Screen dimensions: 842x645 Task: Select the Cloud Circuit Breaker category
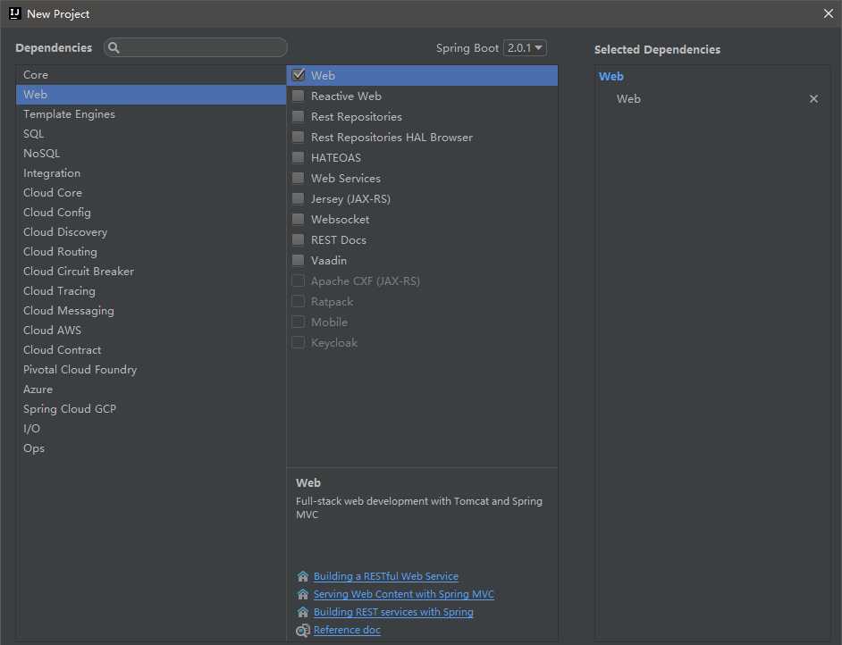151,271
